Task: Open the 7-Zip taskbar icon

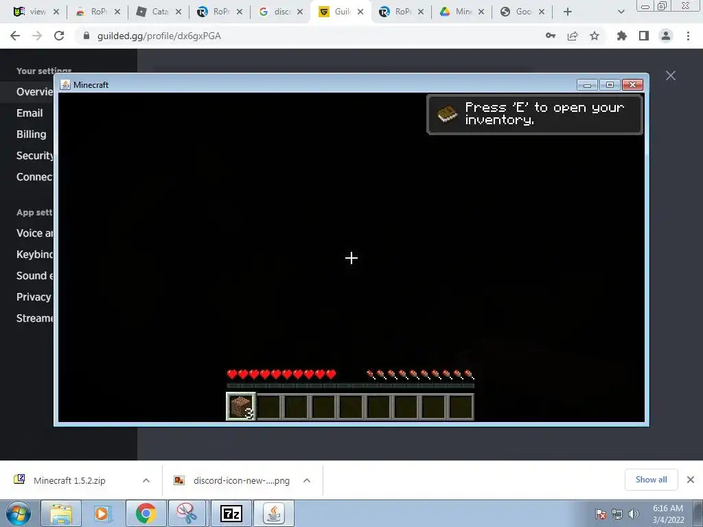Action: click(231, 513)
